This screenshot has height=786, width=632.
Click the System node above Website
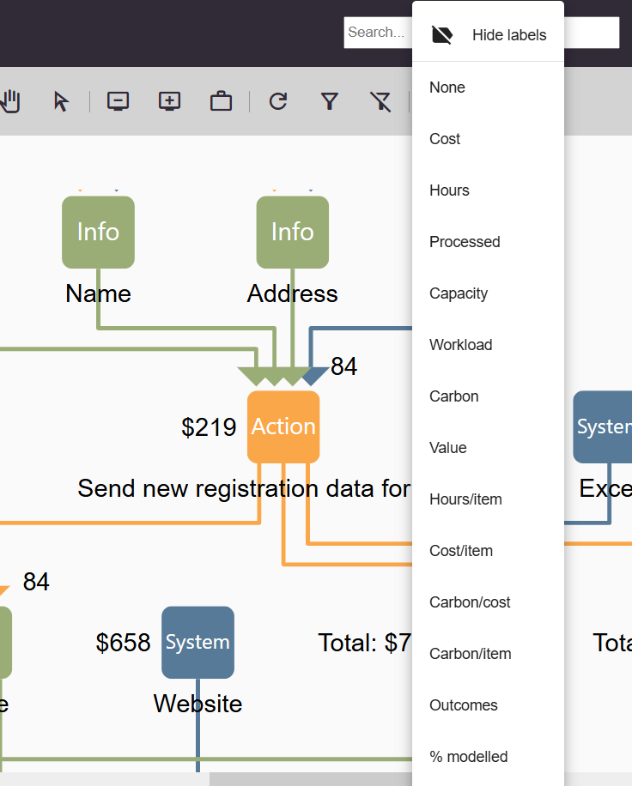[197, 642]
